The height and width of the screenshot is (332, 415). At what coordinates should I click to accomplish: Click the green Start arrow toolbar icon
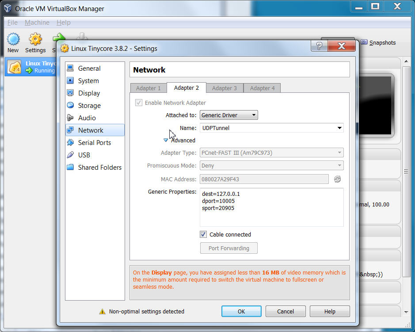coord(59,37)
